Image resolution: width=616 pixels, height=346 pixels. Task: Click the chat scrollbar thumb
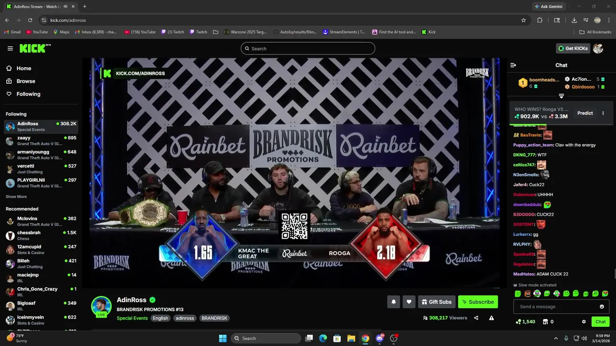(614, 274)
